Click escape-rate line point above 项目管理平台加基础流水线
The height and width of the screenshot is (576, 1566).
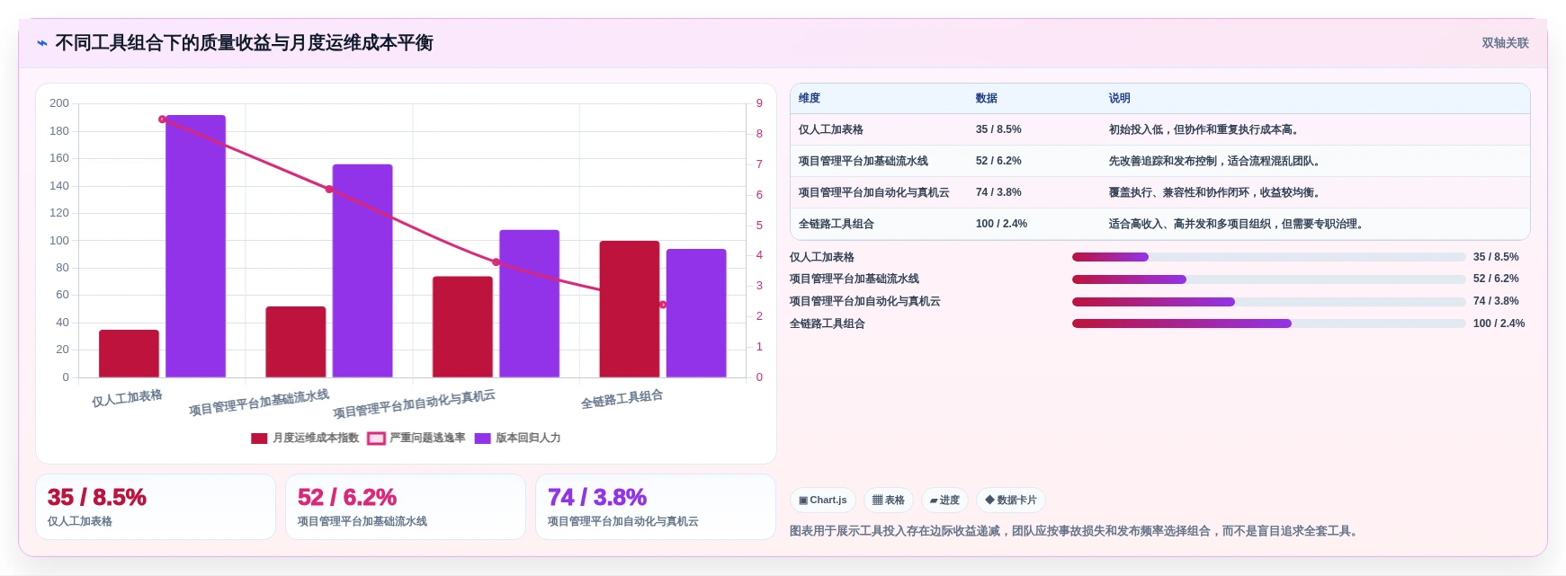(329, 190)
